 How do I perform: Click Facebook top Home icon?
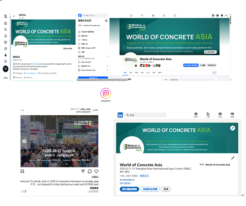pos(131,15)
